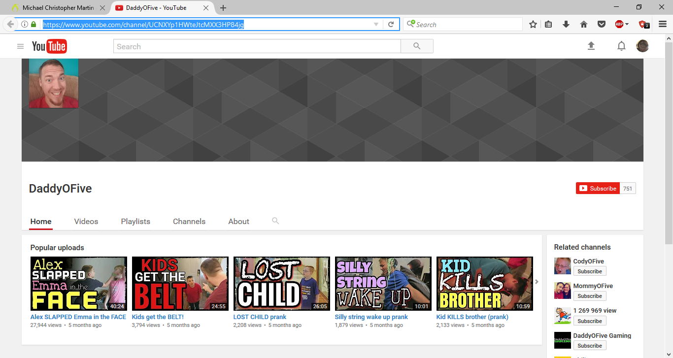
Task: Bookmark this page with star icon
Action: (533, 24)
